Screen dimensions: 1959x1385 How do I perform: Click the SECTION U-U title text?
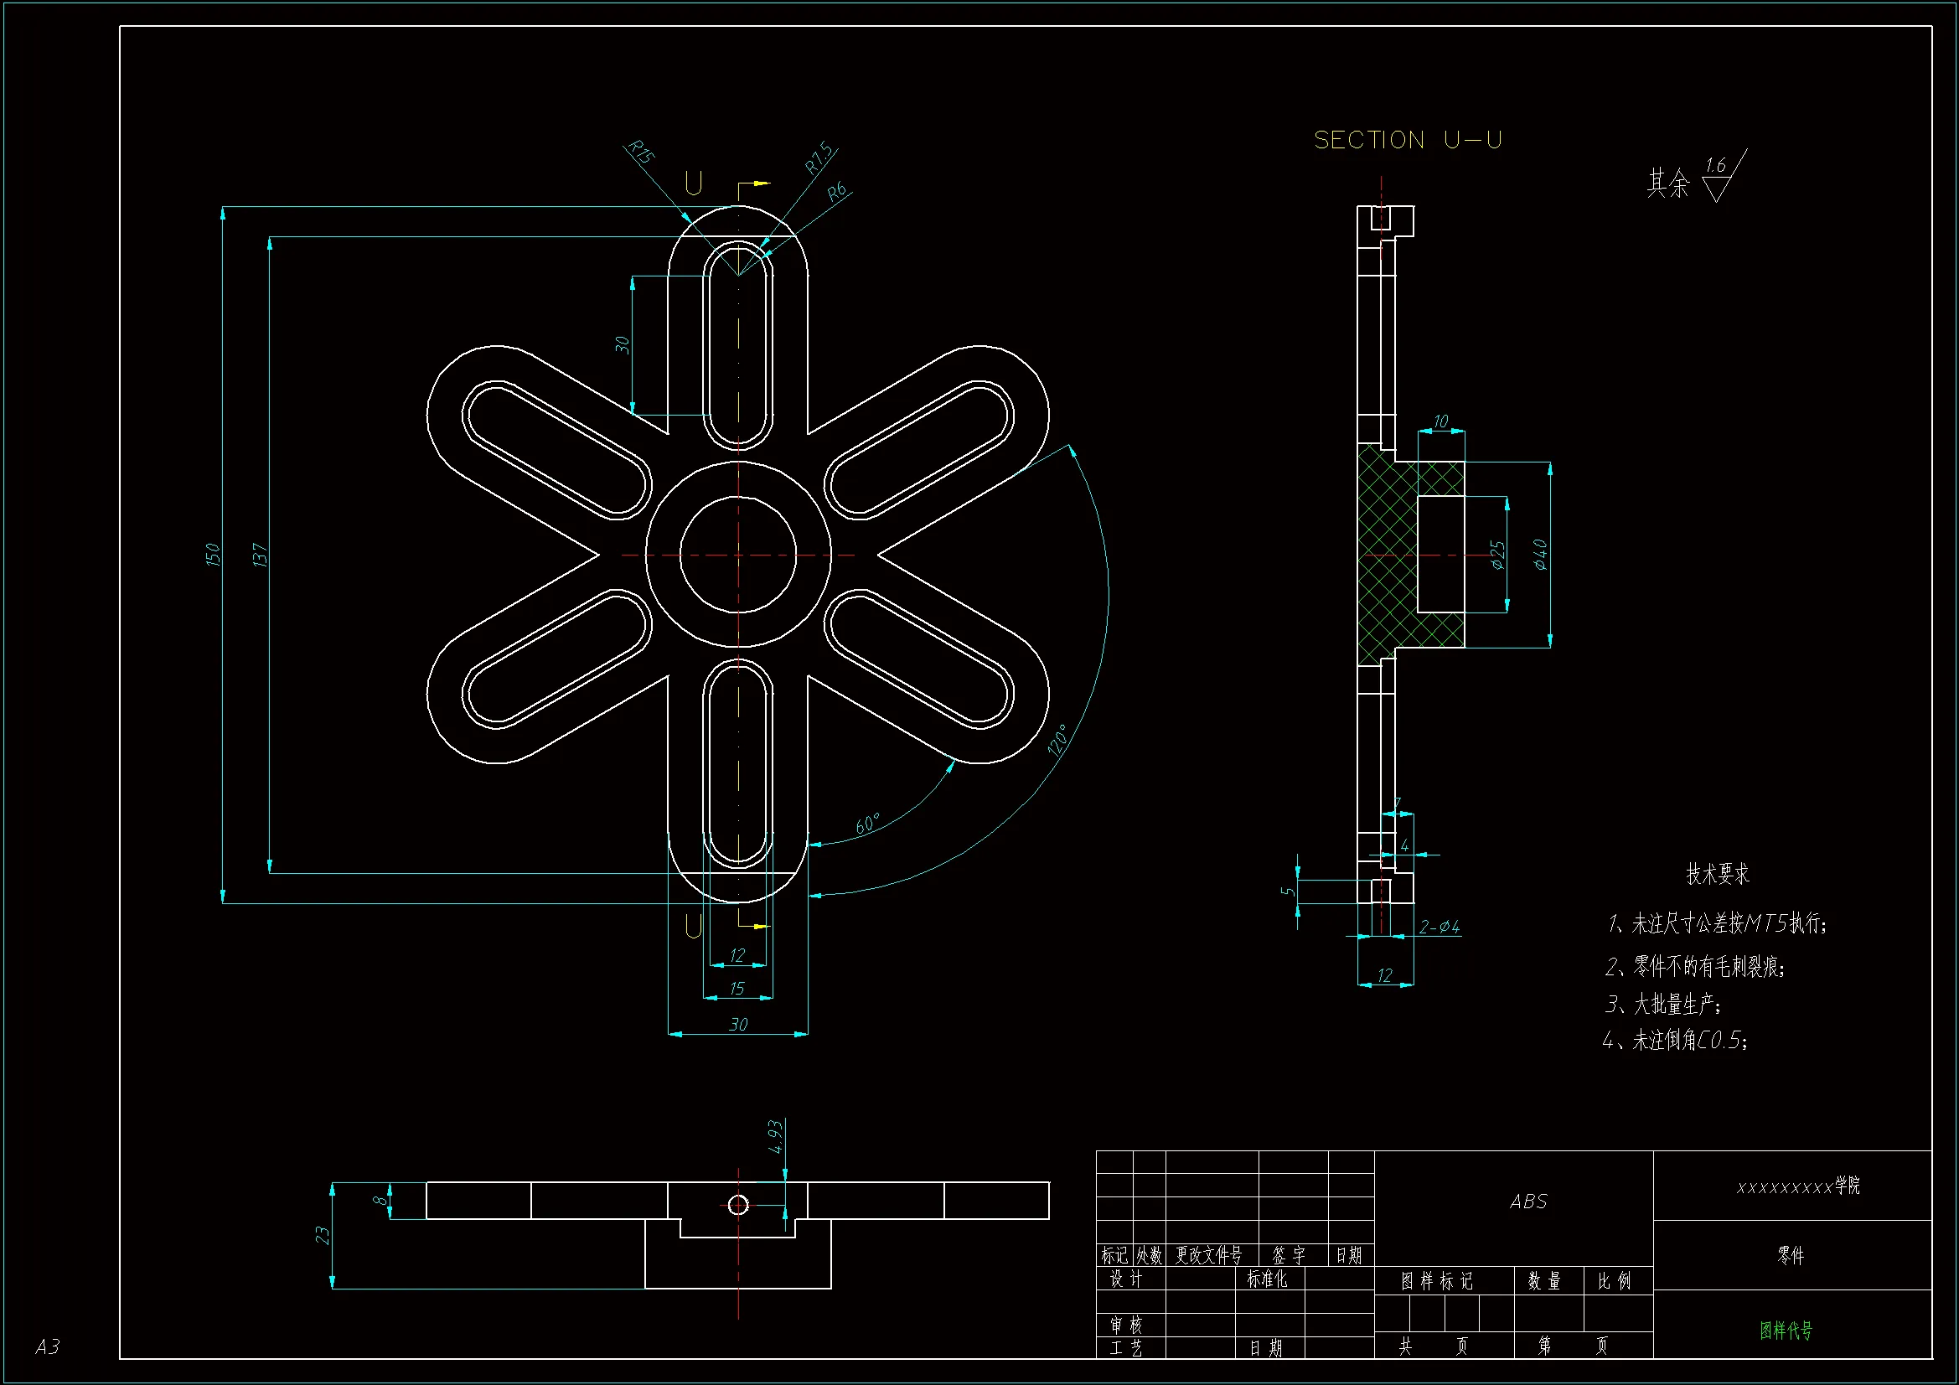(1407, 140)
